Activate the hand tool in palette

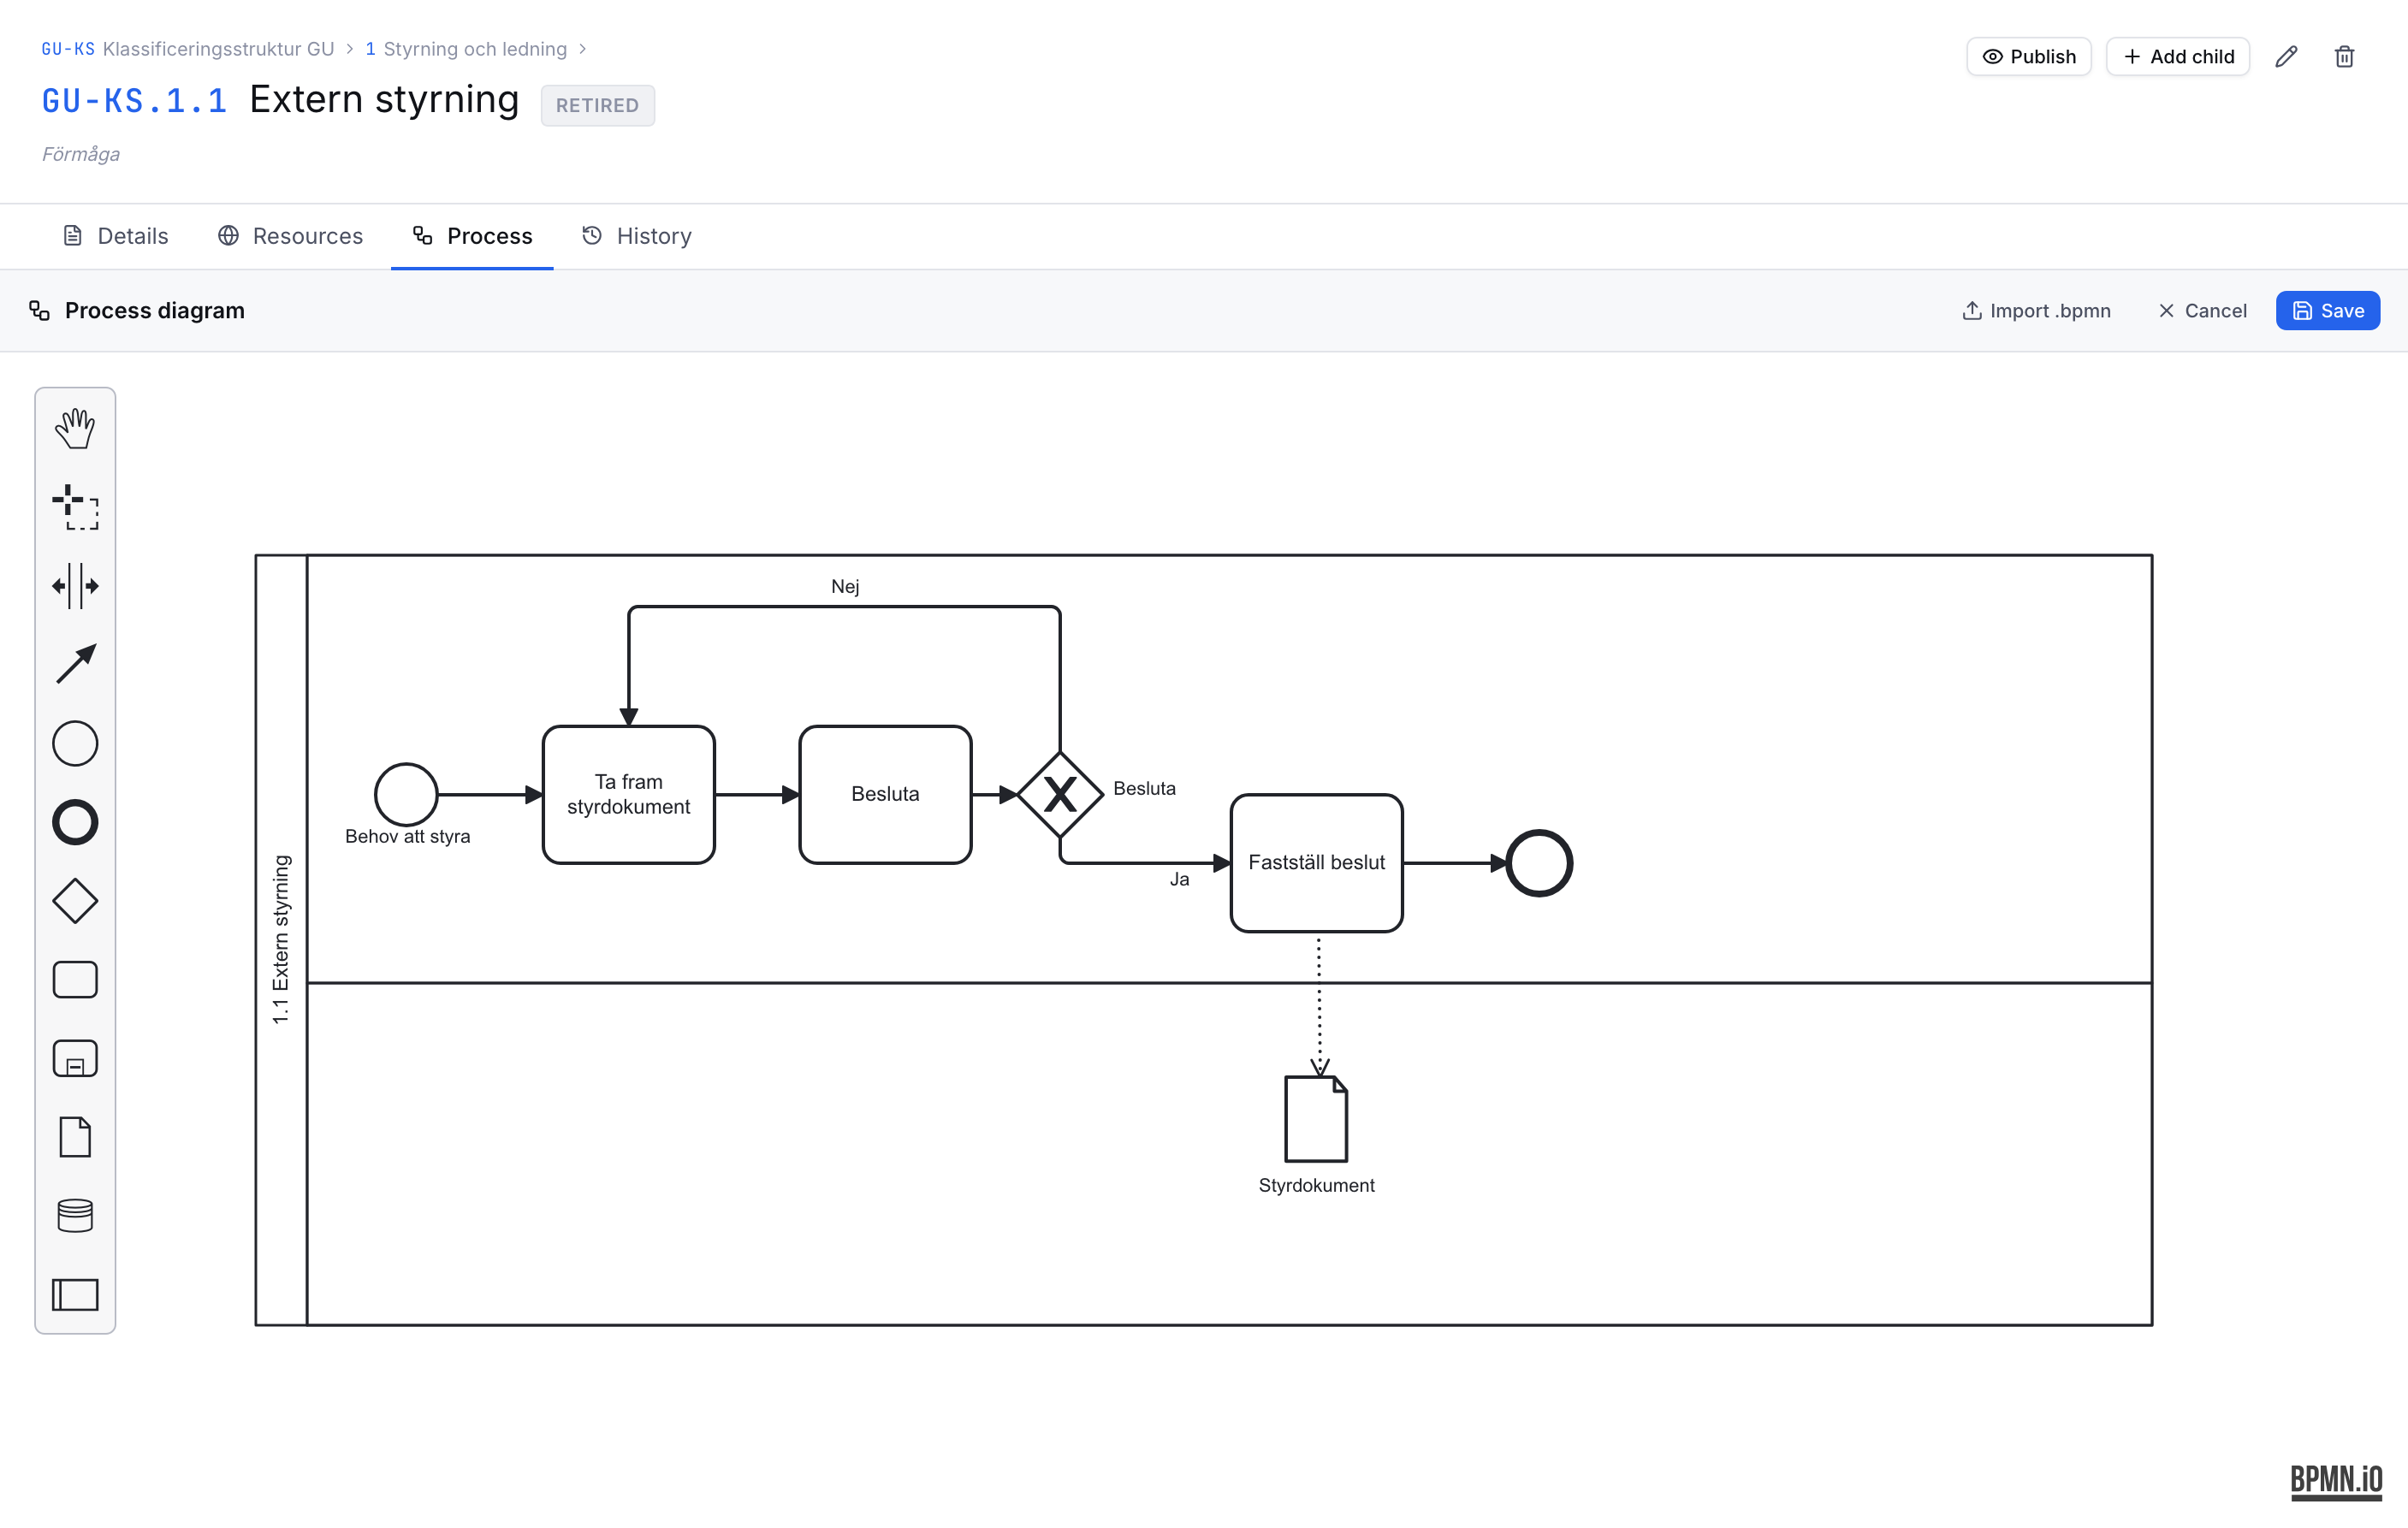(x=75, y=428)
